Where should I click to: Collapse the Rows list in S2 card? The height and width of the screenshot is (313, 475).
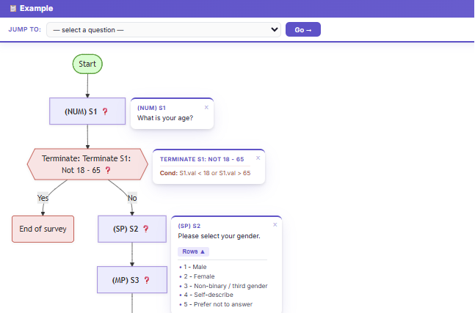[193, 251]
